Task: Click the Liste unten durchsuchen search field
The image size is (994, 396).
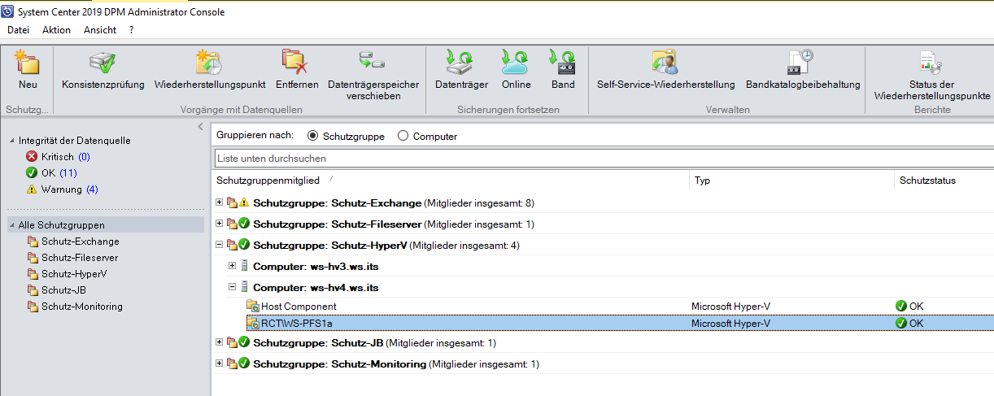Action: pyautogui.click(x=604, y=158)
